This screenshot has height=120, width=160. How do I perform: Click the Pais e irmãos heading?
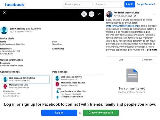(x=60, y=72)
